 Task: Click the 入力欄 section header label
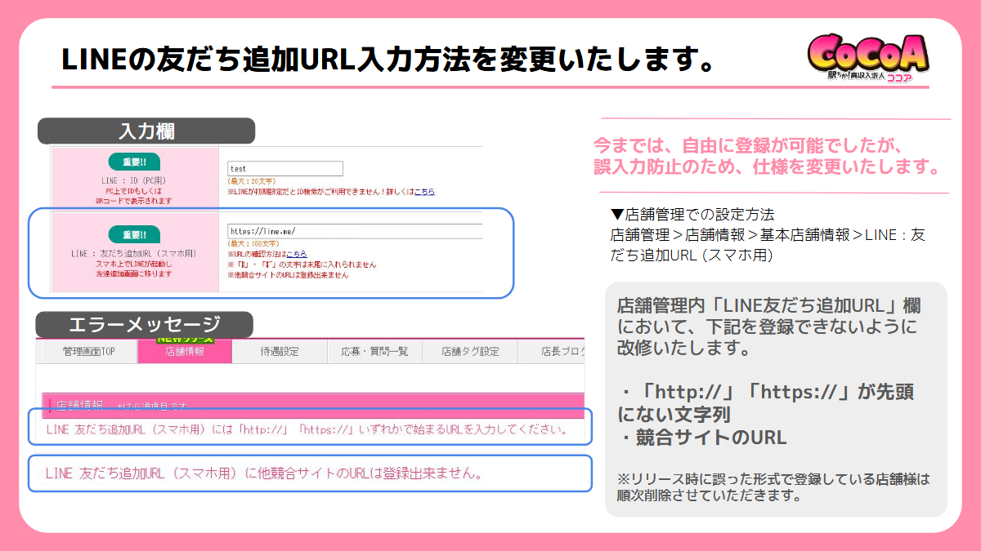pyautogui.click(x=146, y=131)
